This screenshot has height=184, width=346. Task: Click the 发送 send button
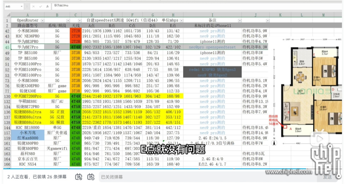[x=328, y=177]
